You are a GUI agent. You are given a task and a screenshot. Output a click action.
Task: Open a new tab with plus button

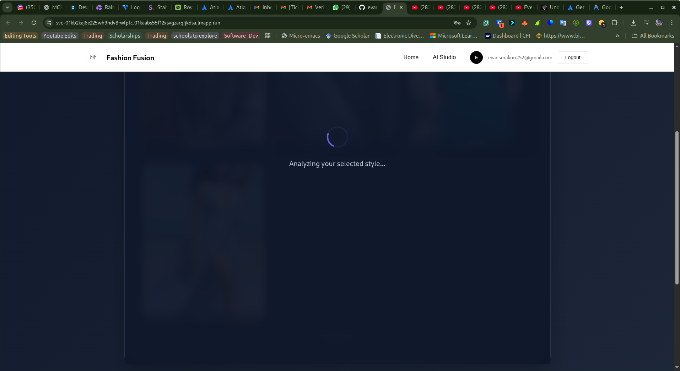point(621,7)
